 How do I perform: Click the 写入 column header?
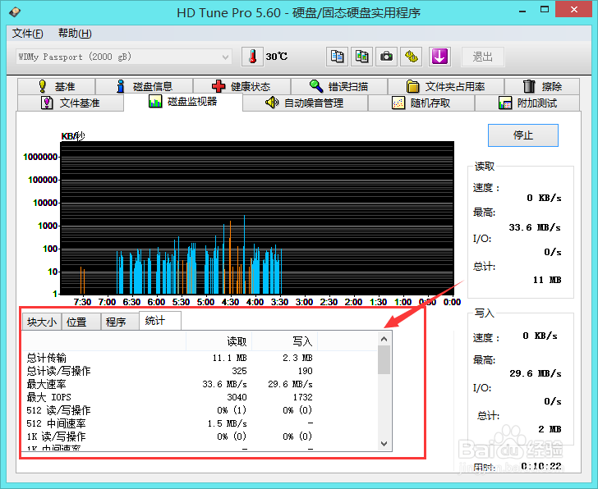click(x=284, y=341)
